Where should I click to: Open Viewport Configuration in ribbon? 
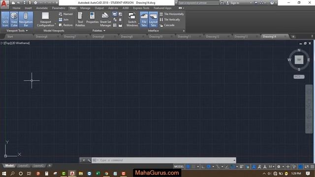[46, 20]
